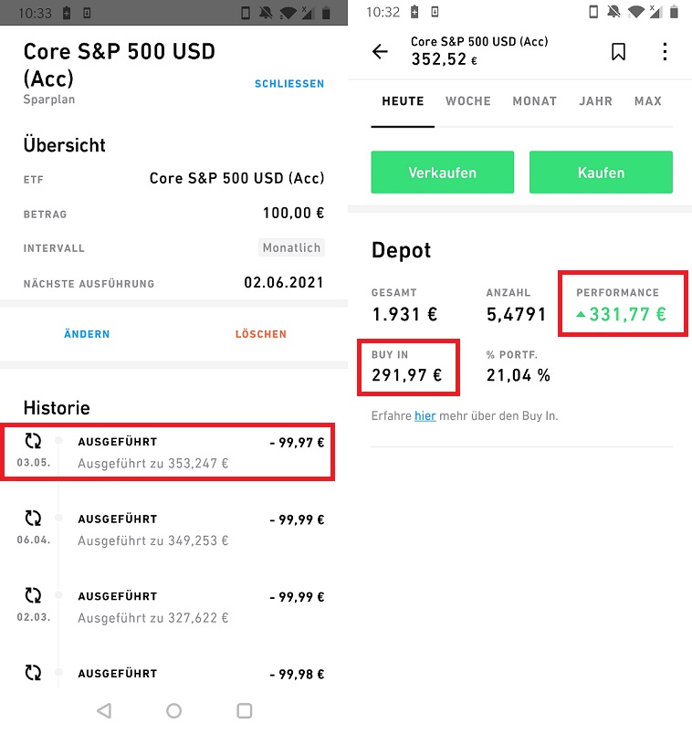The image size is (692, 734).
Task: Tap the Historie section heading
Action: (57, 408)
